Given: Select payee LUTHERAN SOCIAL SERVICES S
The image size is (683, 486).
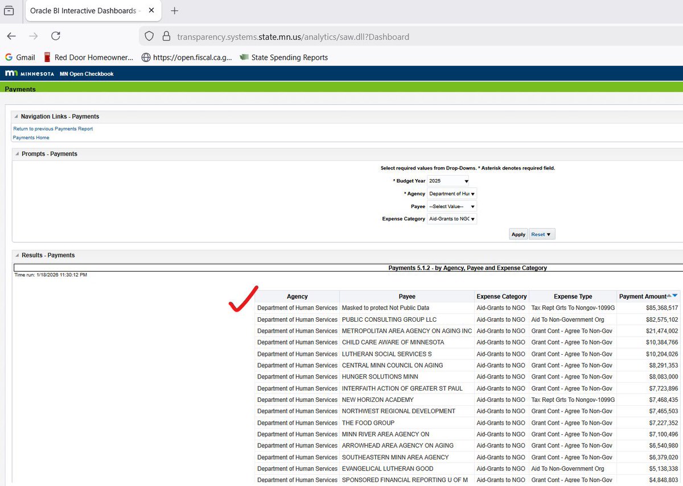Looking at the screenshot, I should point(386,354).
